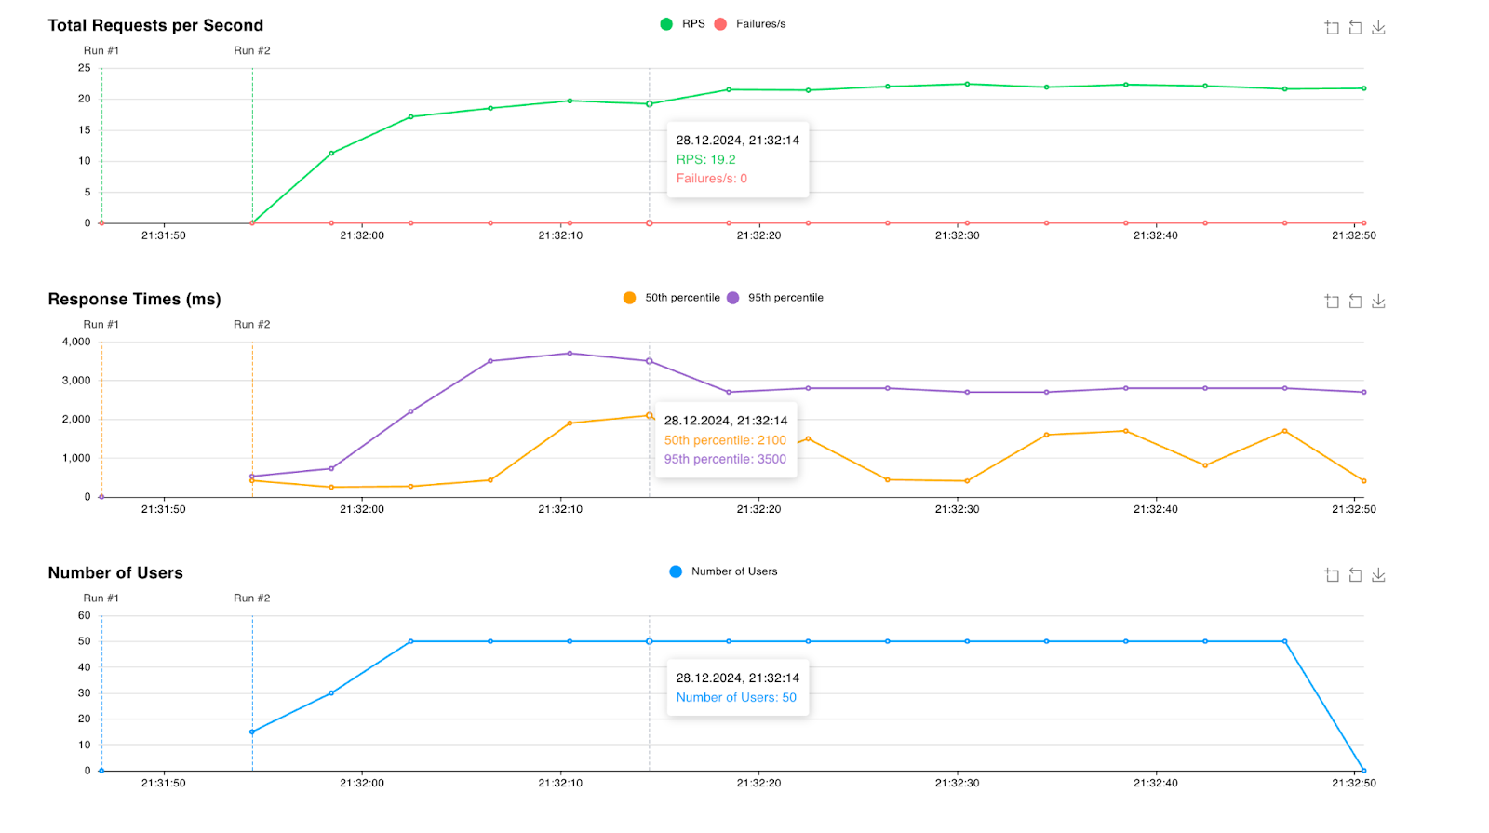Reset zoom on Number of Users chart
This screenshot has height=833, width=1489.
(1355, 575)
